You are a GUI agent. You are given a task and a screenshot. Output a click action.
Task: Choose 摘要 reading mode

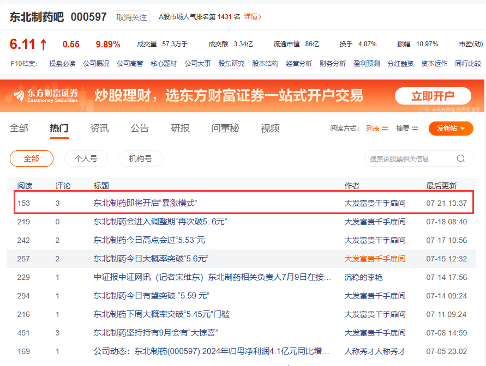tap(403, 129)
